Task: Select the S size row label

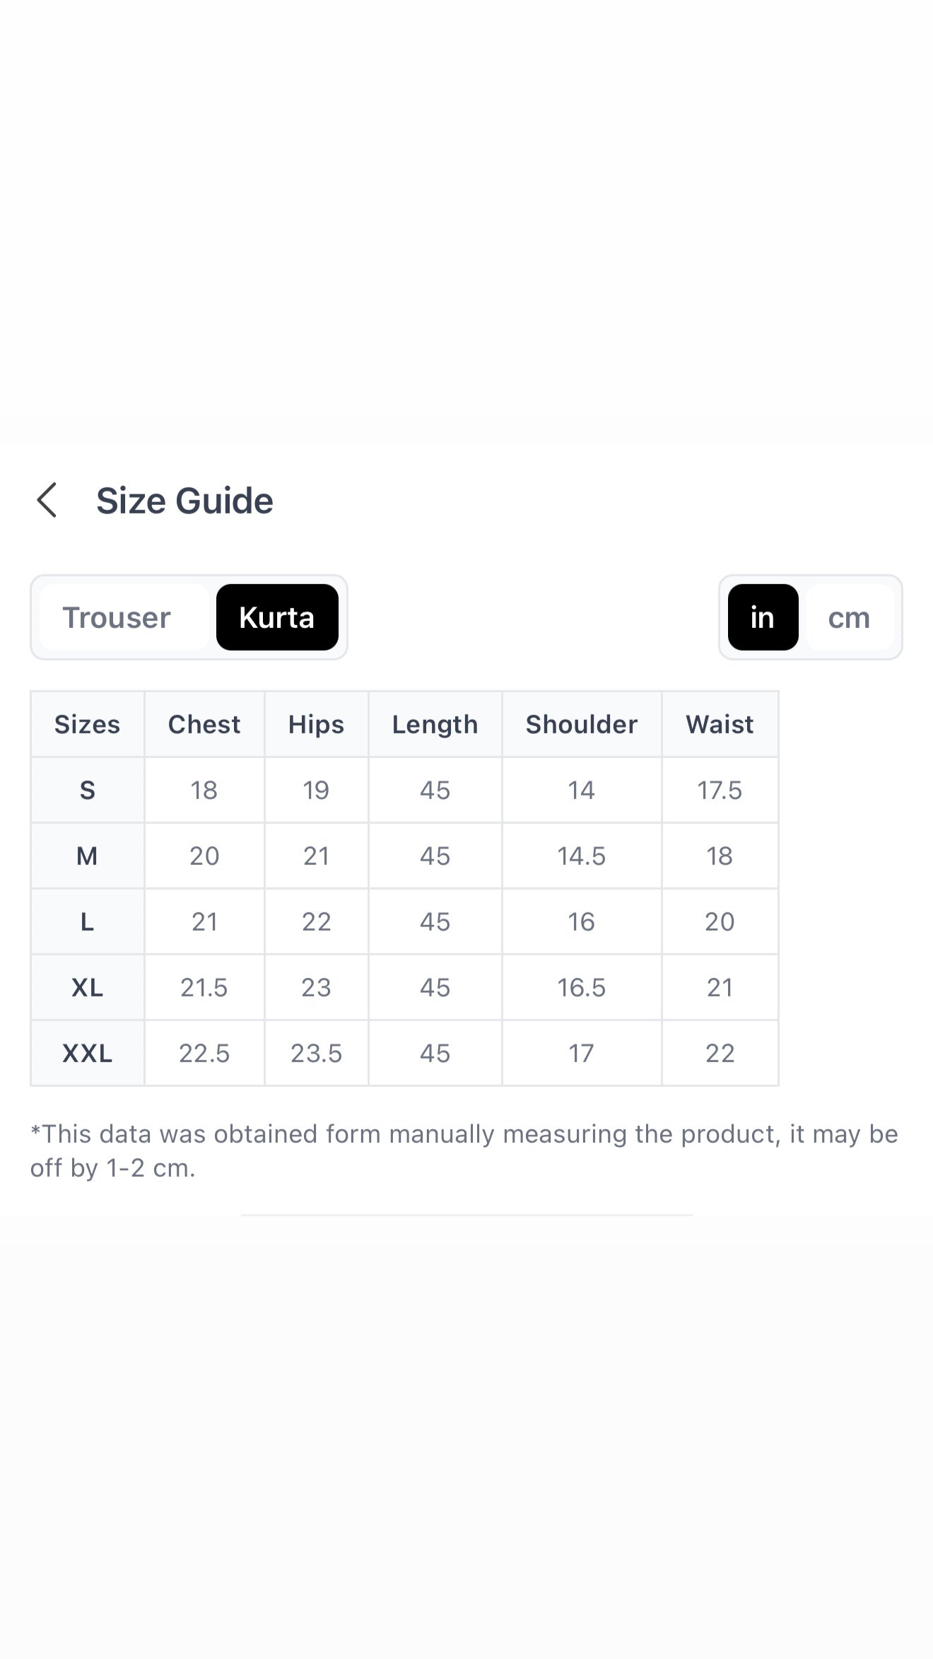Action: coord(88,790)
